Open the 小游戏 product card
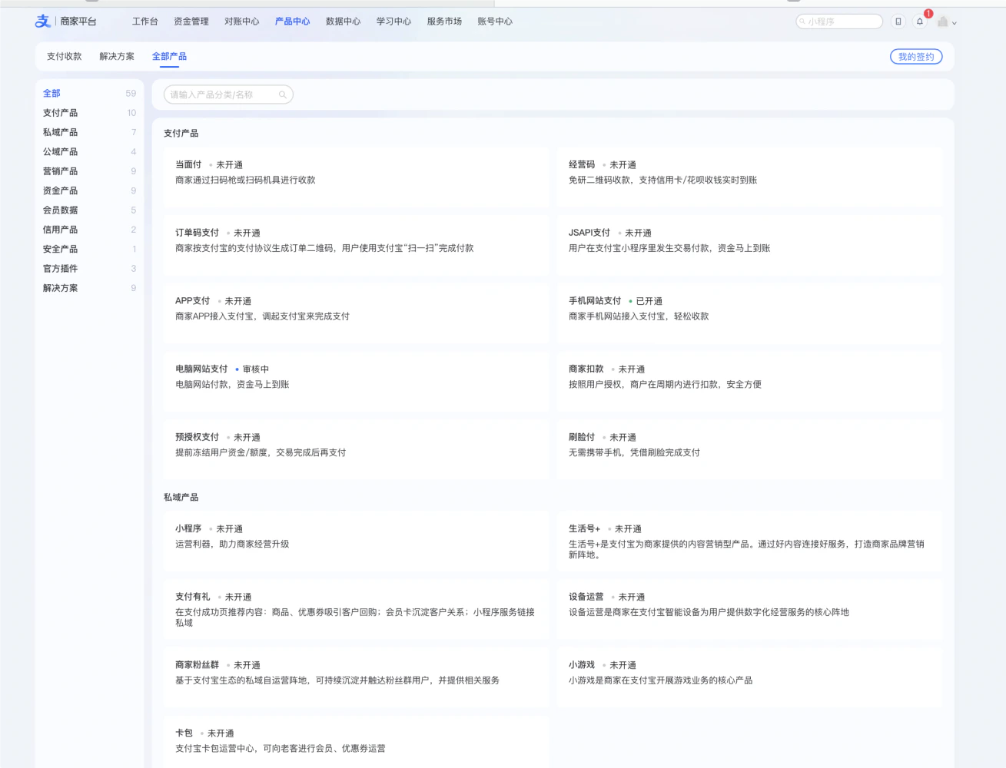This screenshot has width=1006, height=768. (750, 677)
